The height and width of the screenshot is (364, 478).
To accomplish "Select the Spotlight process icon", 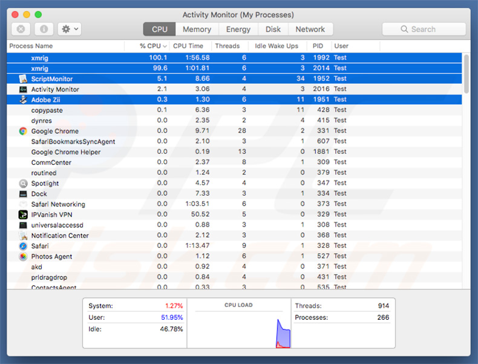I will pos(23,184).
